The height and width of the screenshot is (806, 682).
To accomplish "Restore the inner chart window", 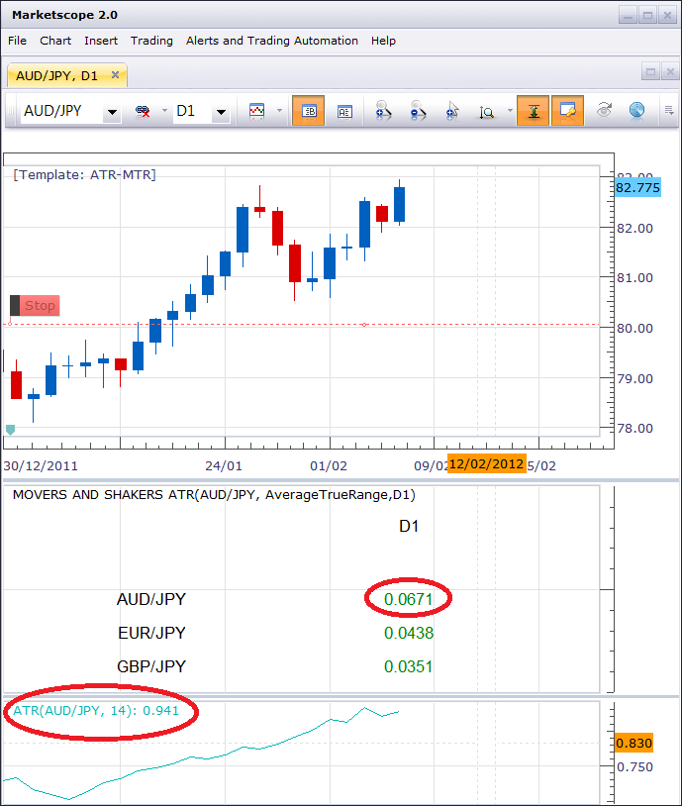I will [x=650, y=72].
